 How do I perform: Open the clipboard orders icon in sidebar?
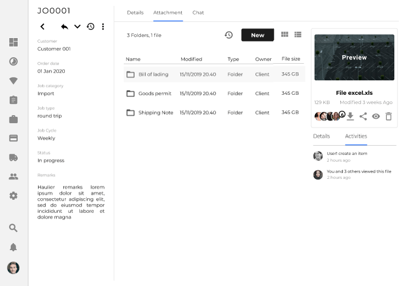click(13, 100)
